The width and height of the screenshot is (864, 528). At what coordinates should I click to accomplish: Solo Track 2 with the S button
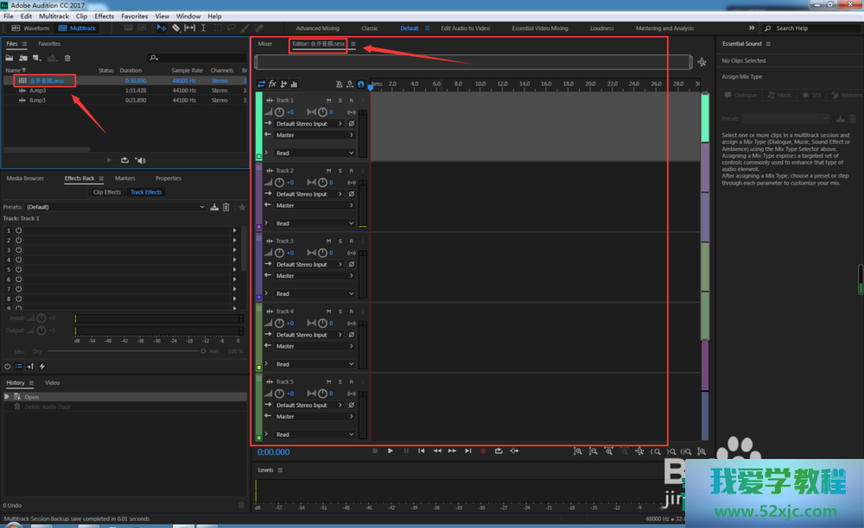pyautogui.click(x=340, y=171)
